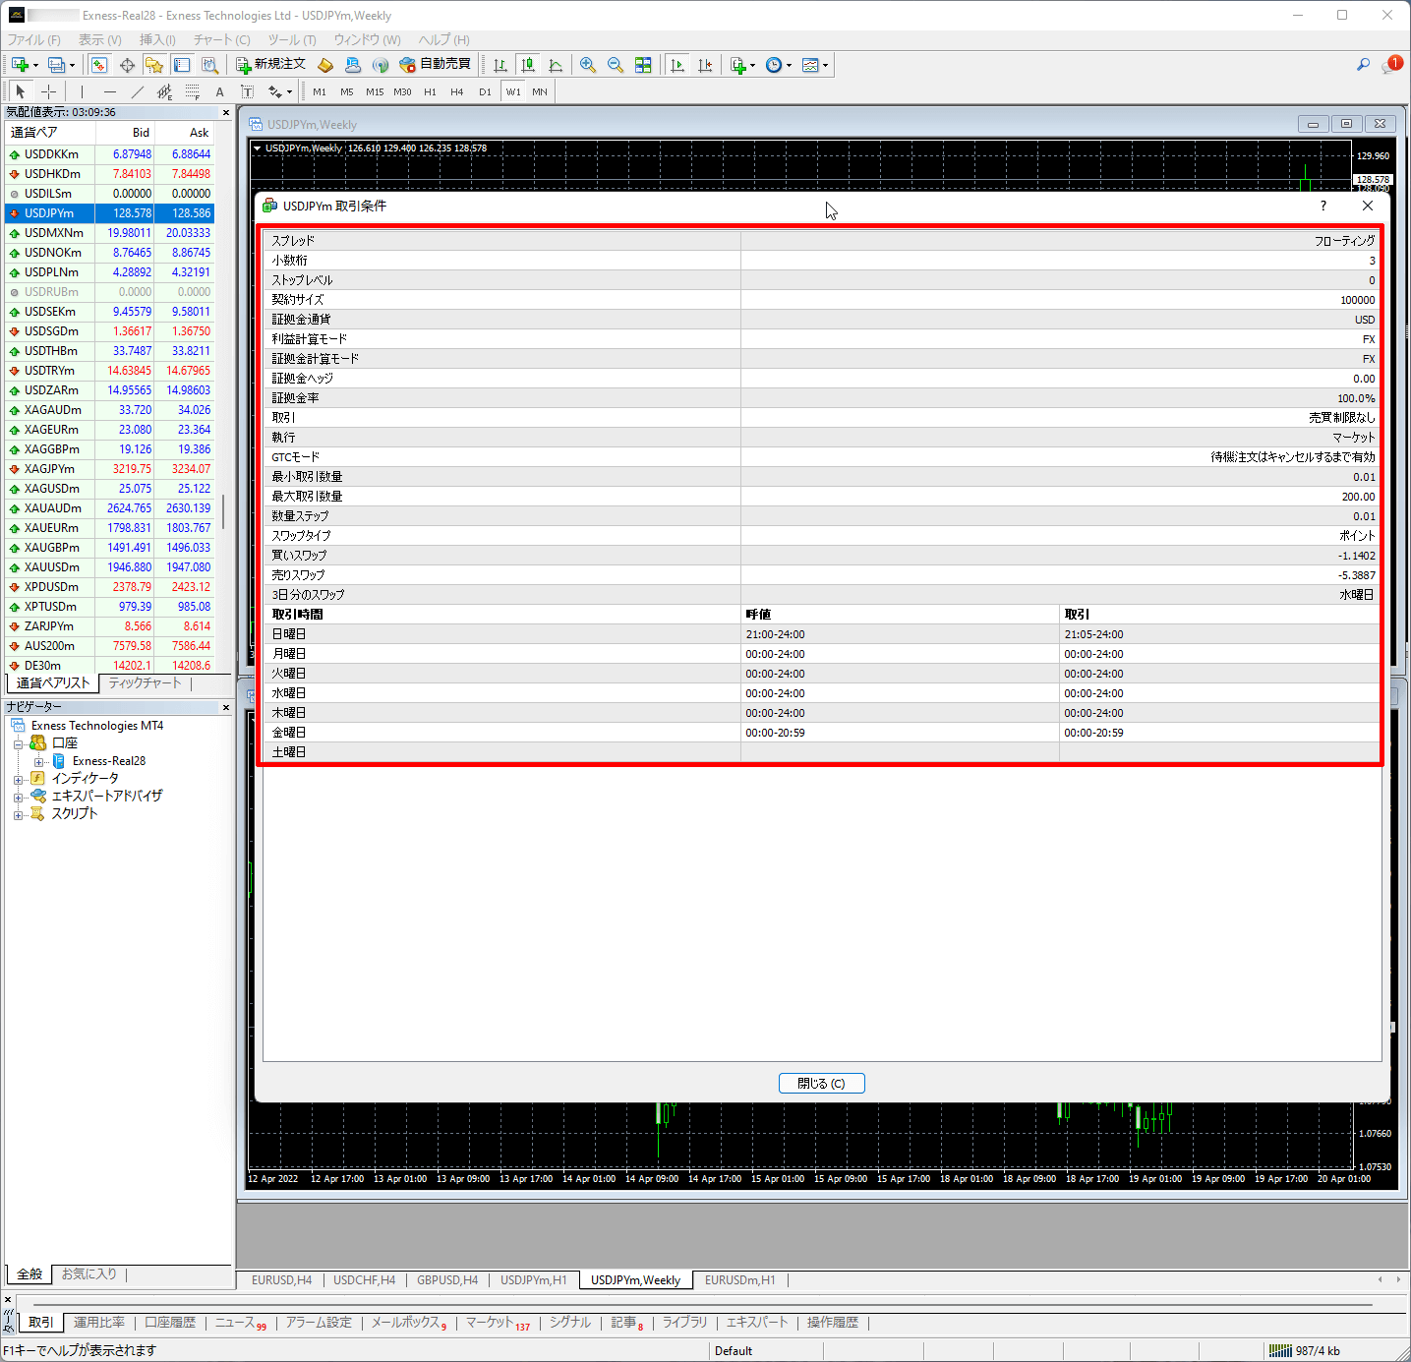The width and height of the screenshot is (1411, 1362).
Task: Select the crosshair tool
Action: click(48, 91)
